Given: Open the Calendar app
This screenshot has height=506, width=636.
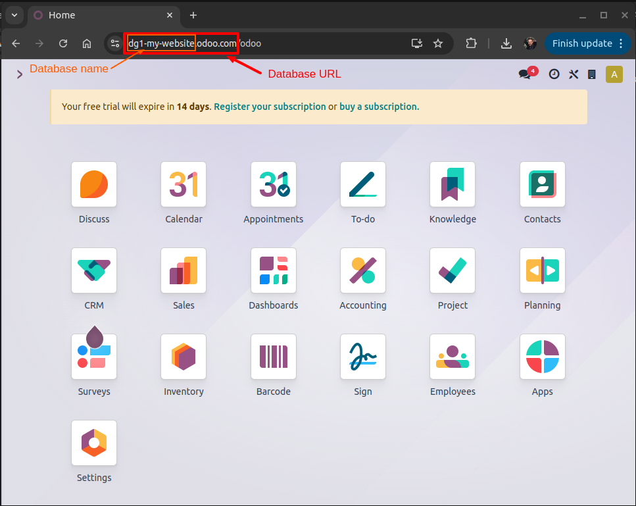Looking at the screenshot, I should tap(183, 185).
